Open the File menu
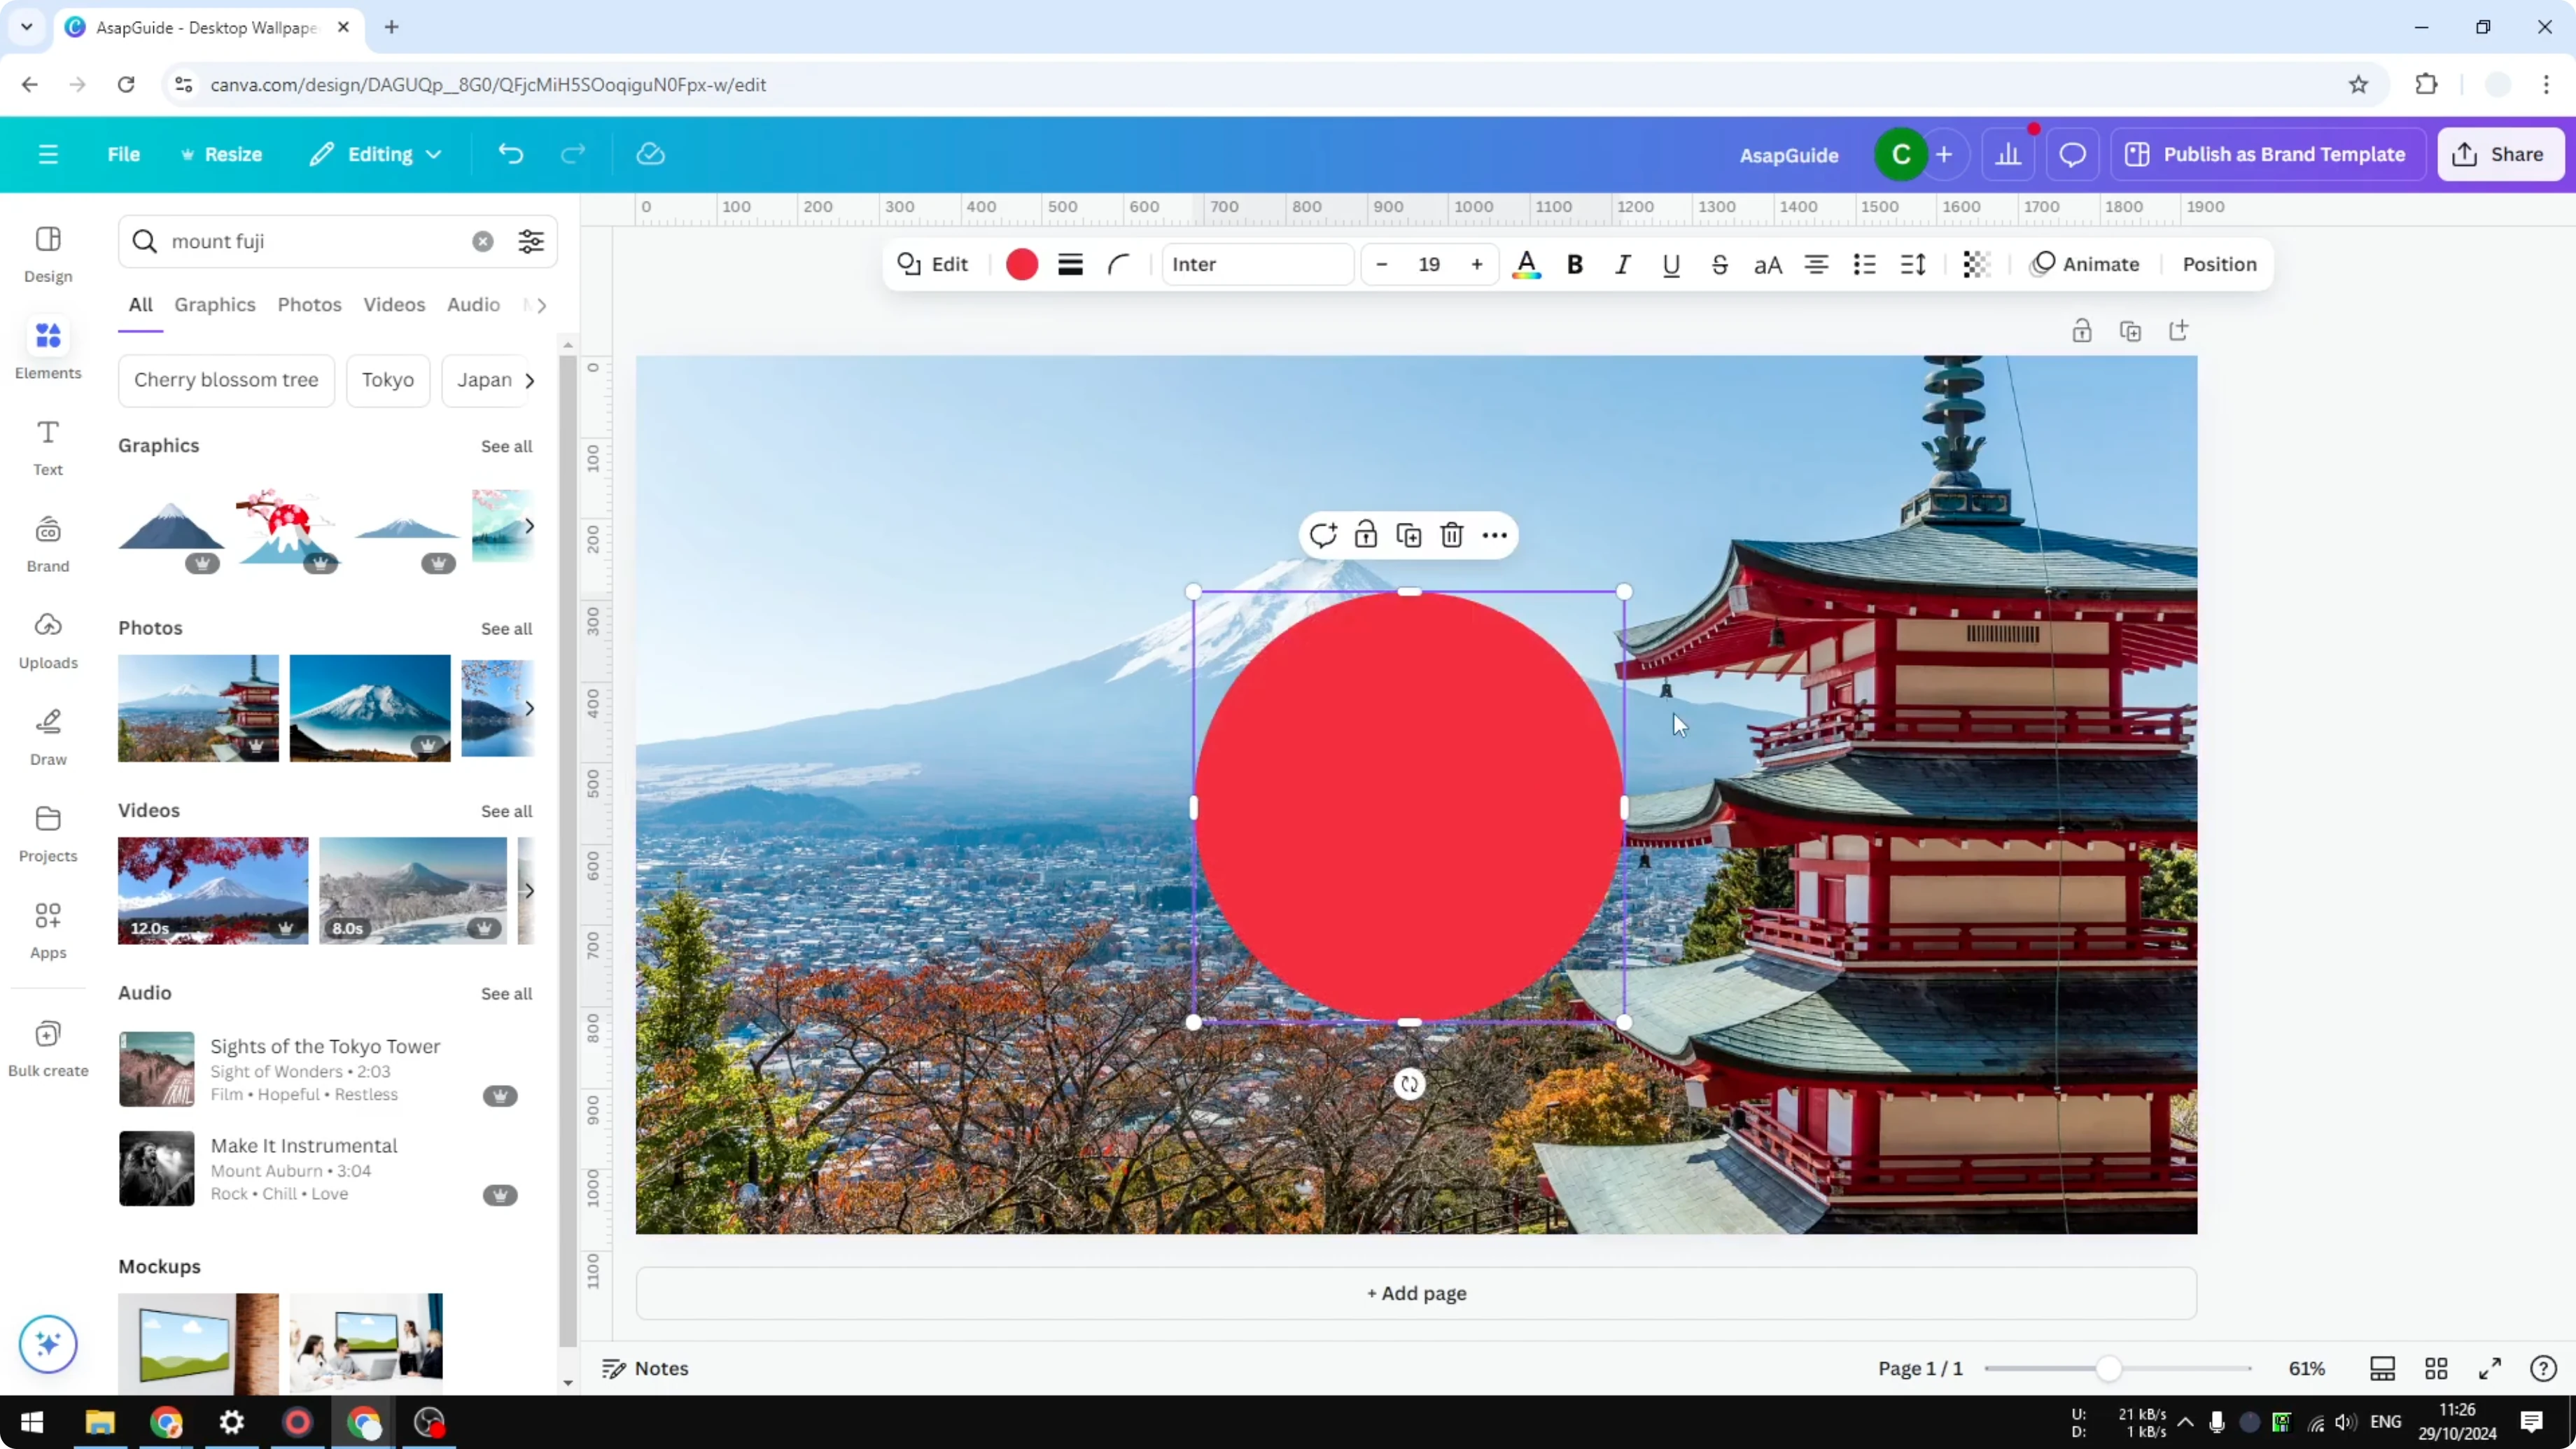This screenshot has width=2576, height=1449. 124,154
